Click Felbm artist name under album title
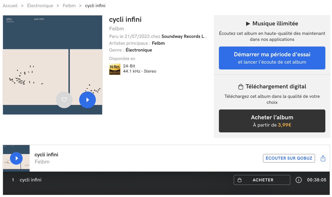The image size is (332, 197). (x=116, y=29)
